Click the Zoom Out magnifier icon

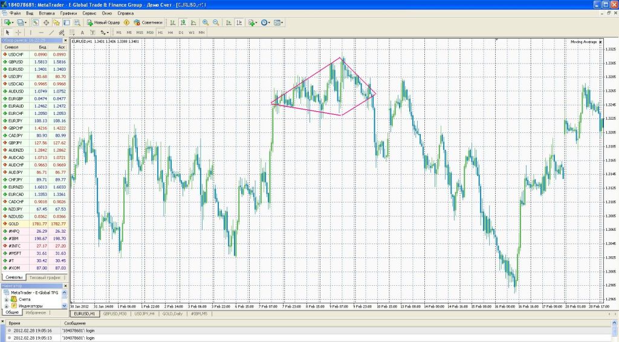pos(215,22)
